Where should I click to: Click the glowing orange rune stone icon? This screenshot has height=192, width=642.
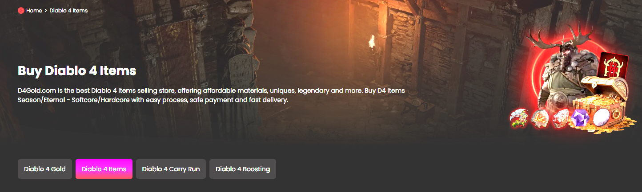[541, 118]
